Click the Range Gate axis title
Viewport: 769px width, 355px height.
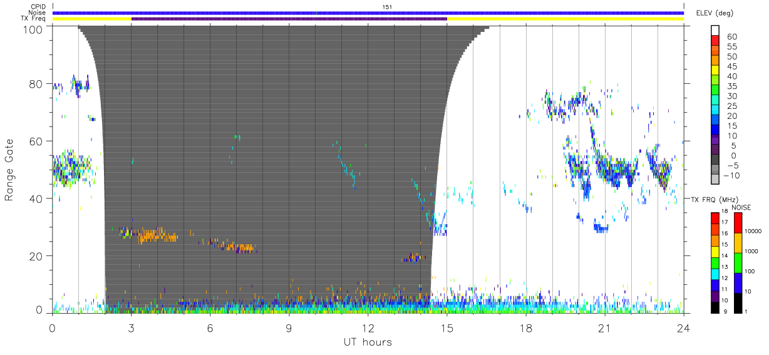(9, 170)
